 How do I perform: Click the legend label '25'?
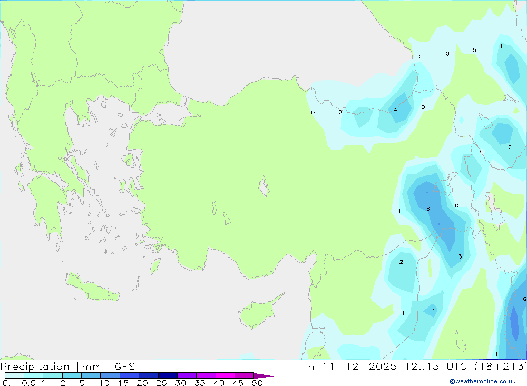point(162,383)
